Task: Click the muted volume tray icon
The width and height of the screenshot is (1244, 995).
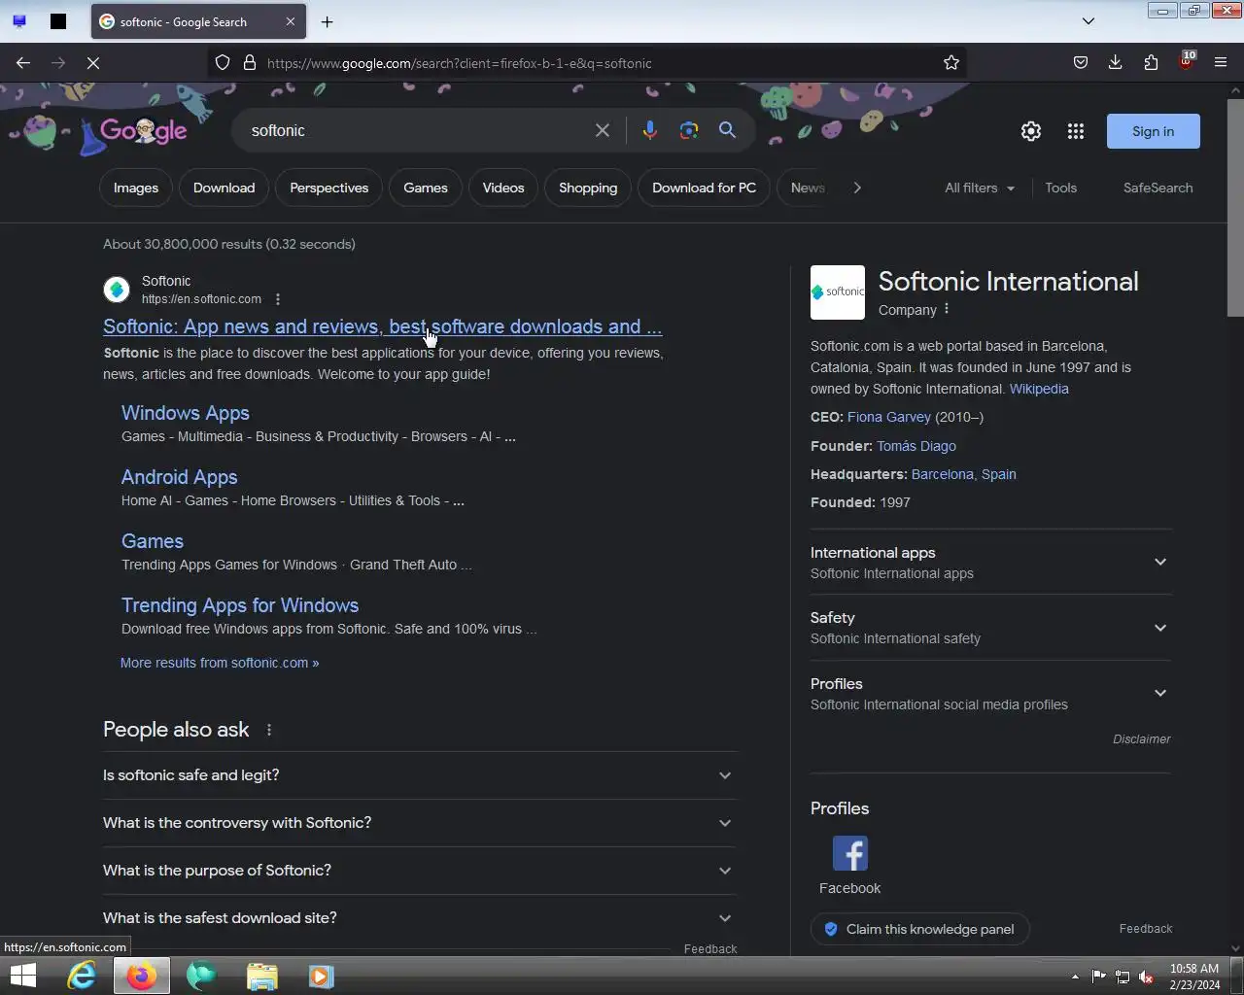Action: click(x=1146, y=977)
